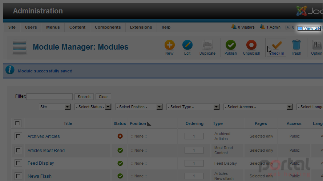Check the Feed Display row checkbox

(18, 163)
